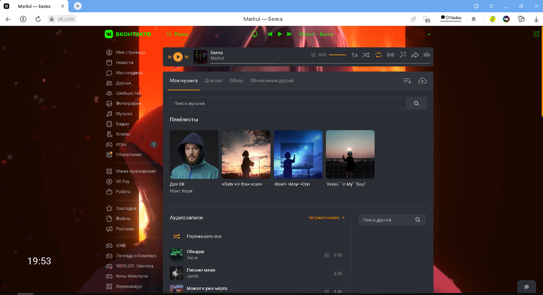Click the Поиск музыки field
Screen dimensions: 543x295
(288, 104)
